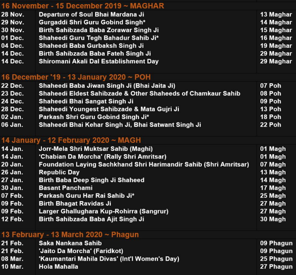Click the '08 Mar.' date
Image resolution: width=296 pixels, height=275 pixels.
[x=12, y=259]
